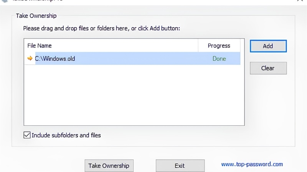Click the Progress column header
The image size is (307, 172).
click(219, 45)
